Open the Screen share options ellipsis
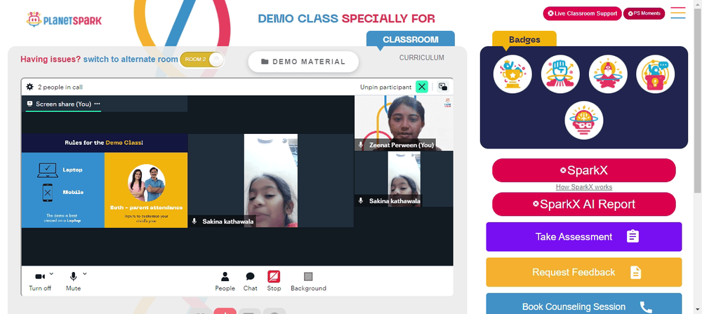Image resolution: width=702 pixels, height=314 pixels. click(97, 104)
